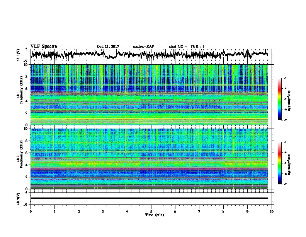The width and height of the screenshot is (306, 237).
Task: Click the "Time (min)" x-axis label
Action: 155,215
